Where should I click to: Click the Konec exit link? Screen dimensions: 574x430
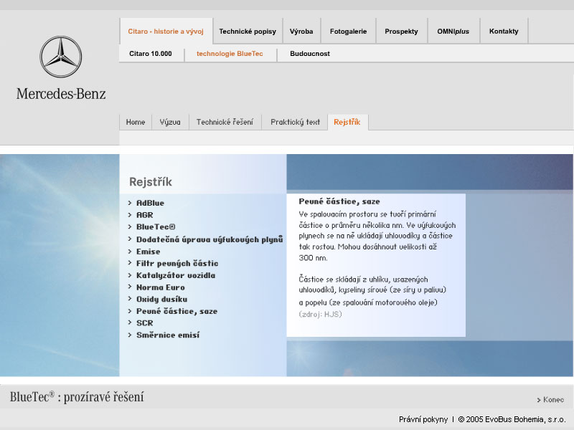click(x=550, y=400)
